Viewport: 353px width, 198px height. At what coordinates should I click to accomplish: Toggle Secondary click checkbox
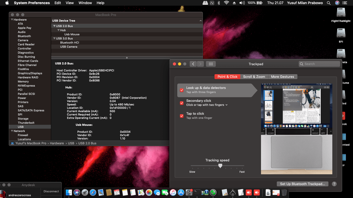click(x=182, y=103)
